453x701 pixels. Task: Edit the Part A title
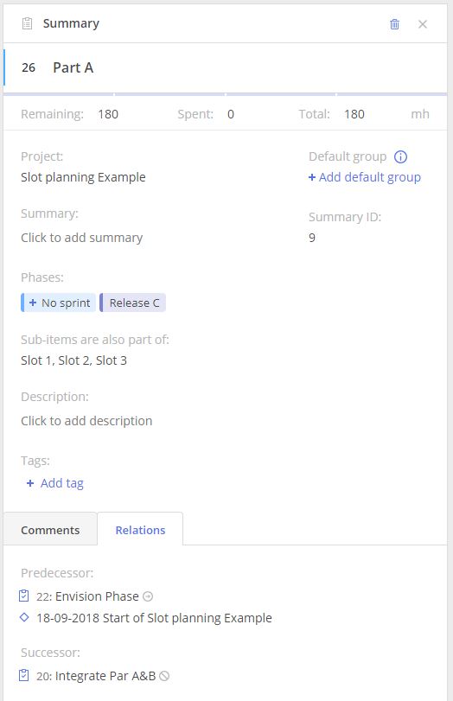point(73,67)
